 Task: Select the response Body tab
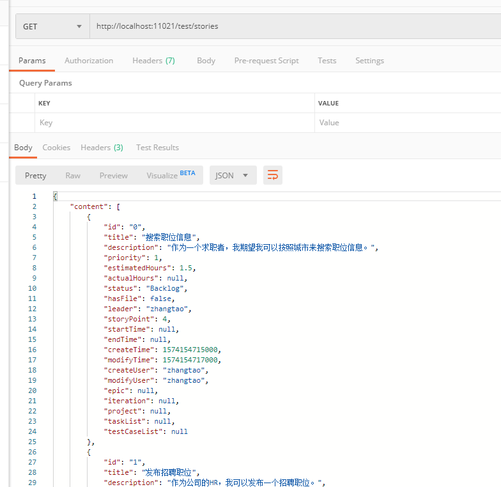click(23, 148)
